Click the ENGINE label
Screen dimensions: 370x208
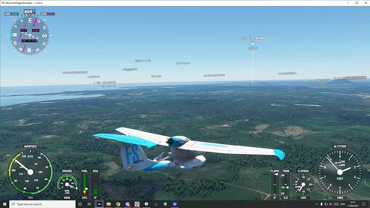(67, 171)
